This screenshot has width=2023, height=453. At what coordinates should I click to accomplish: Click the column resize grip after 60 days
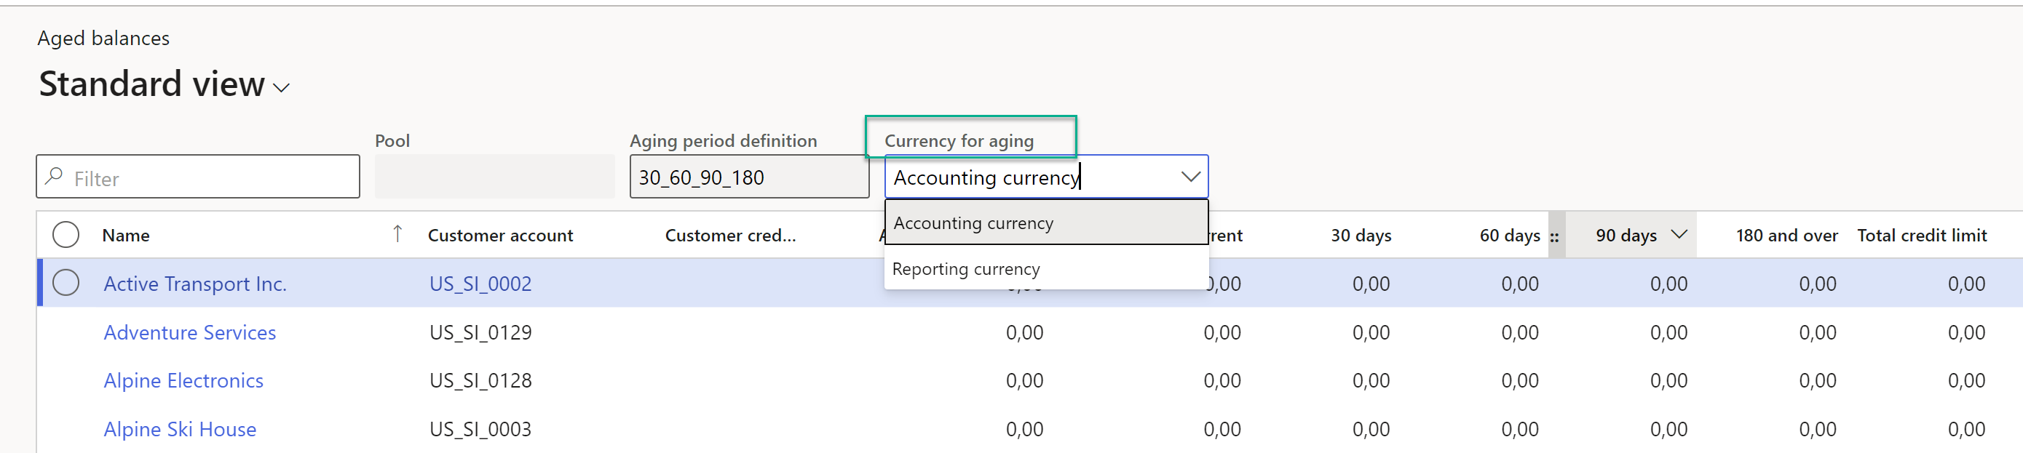pyautogui.click(x=1554, y=236)
